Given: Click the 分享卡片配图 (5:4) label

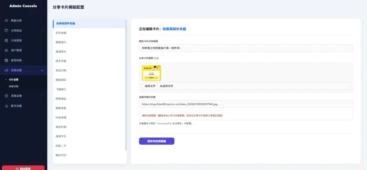Looking at the screenshot, I should [x=149, y=58].
